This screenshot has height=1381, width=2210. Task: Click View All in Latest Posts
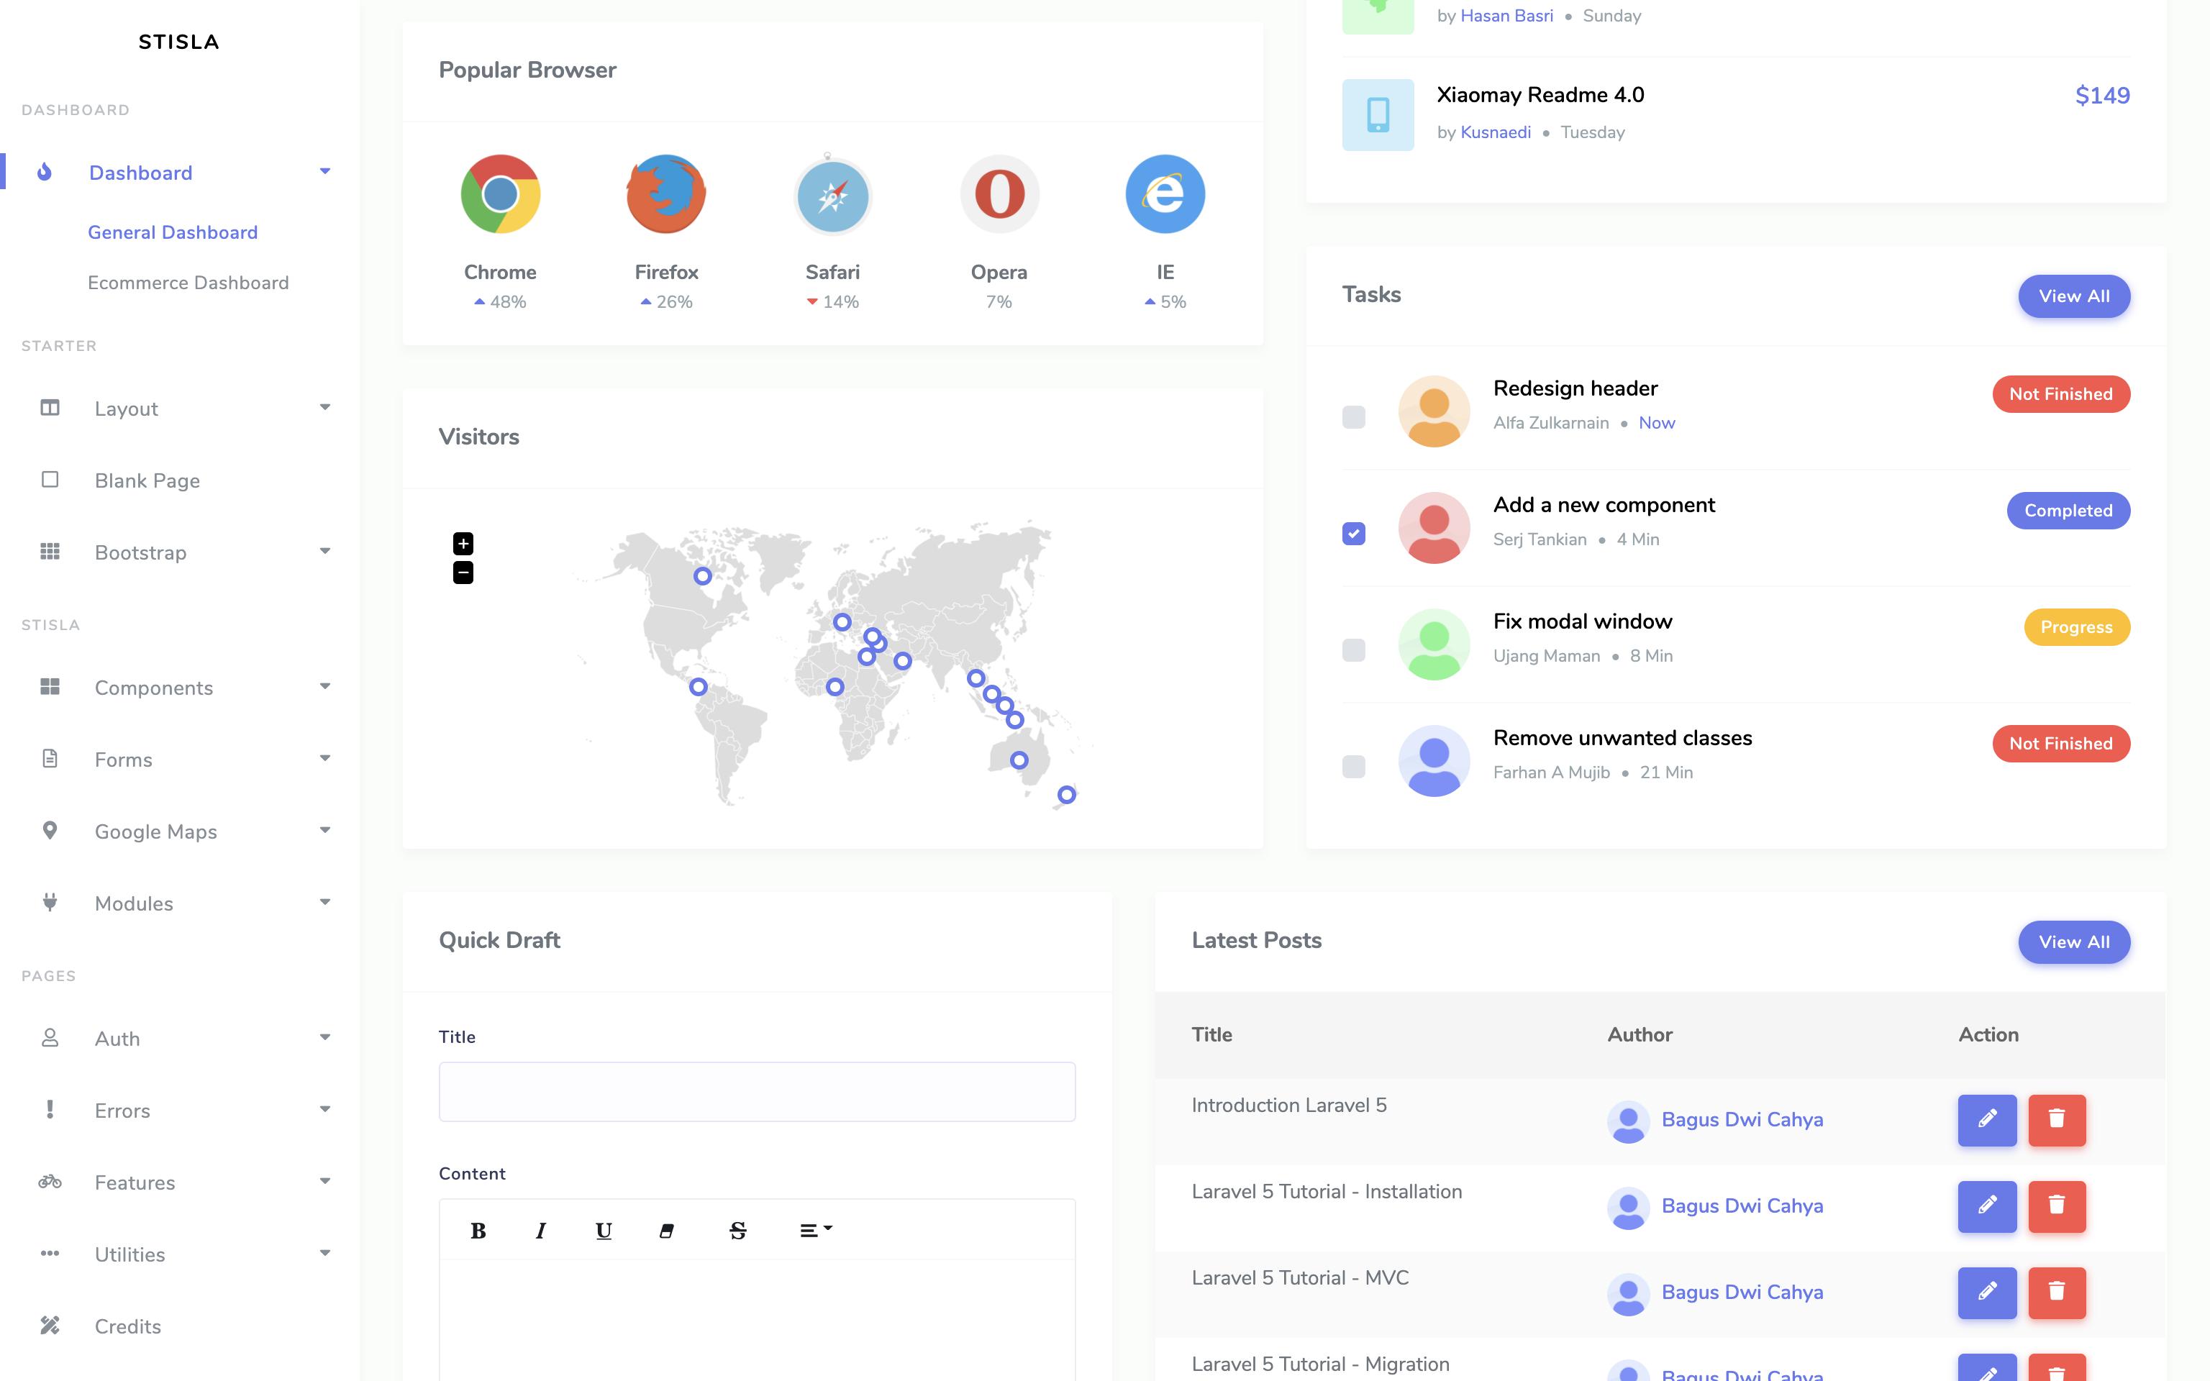pyautogui.click(x=2074, y=942)
